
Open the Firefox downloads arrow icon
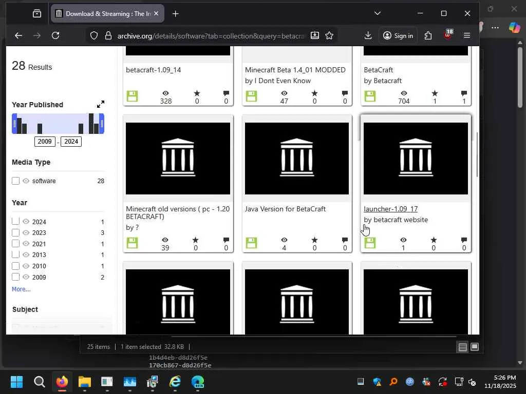click(x=368, y=35)
